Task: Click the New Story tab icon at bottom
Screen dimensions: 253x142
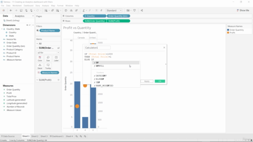Action: point(85,136)
